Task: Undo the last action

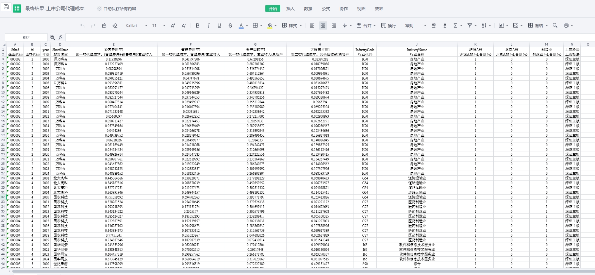Action: tap(82, 25)
